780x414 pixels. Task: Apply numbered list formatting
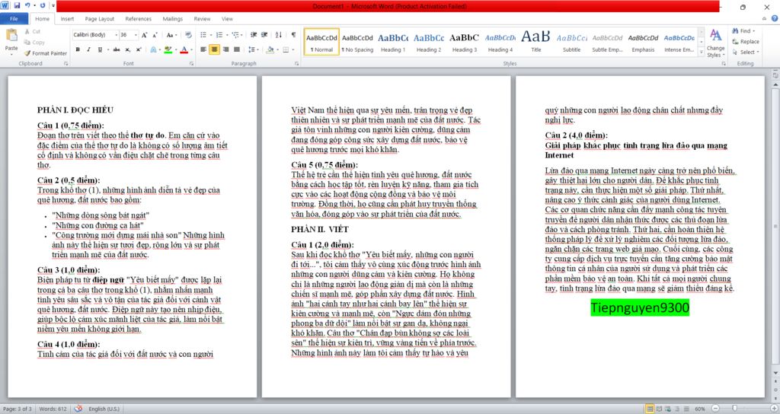[x=219, y=35]
